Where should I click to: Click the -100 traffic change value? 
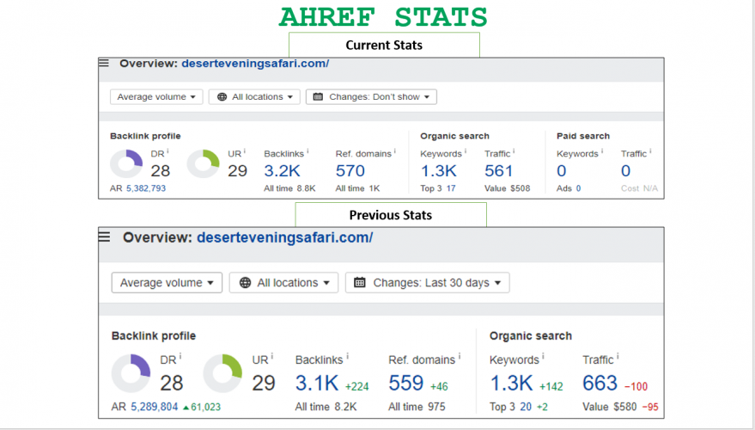(x=636, y=387)
